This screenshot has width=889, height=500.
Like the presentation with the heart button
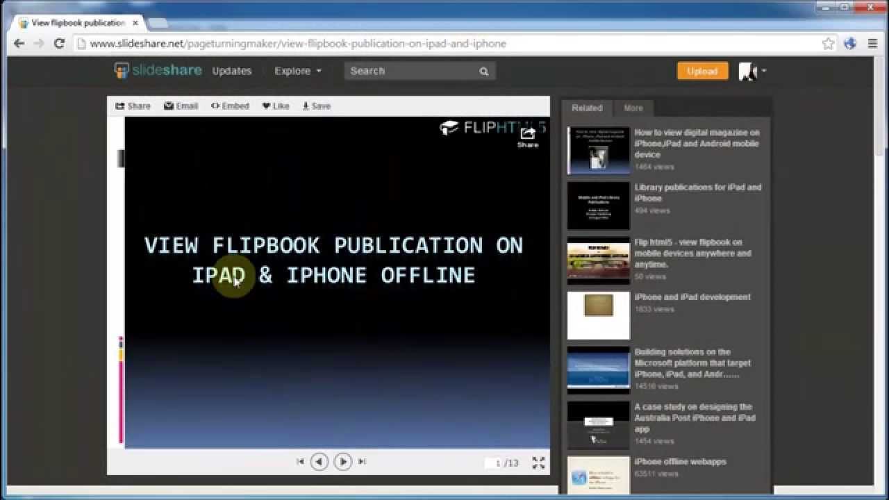pos(276,106)
